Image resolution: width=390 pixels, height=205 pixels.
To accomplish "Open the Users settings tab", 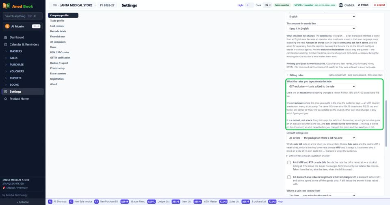I will [63, 47].
